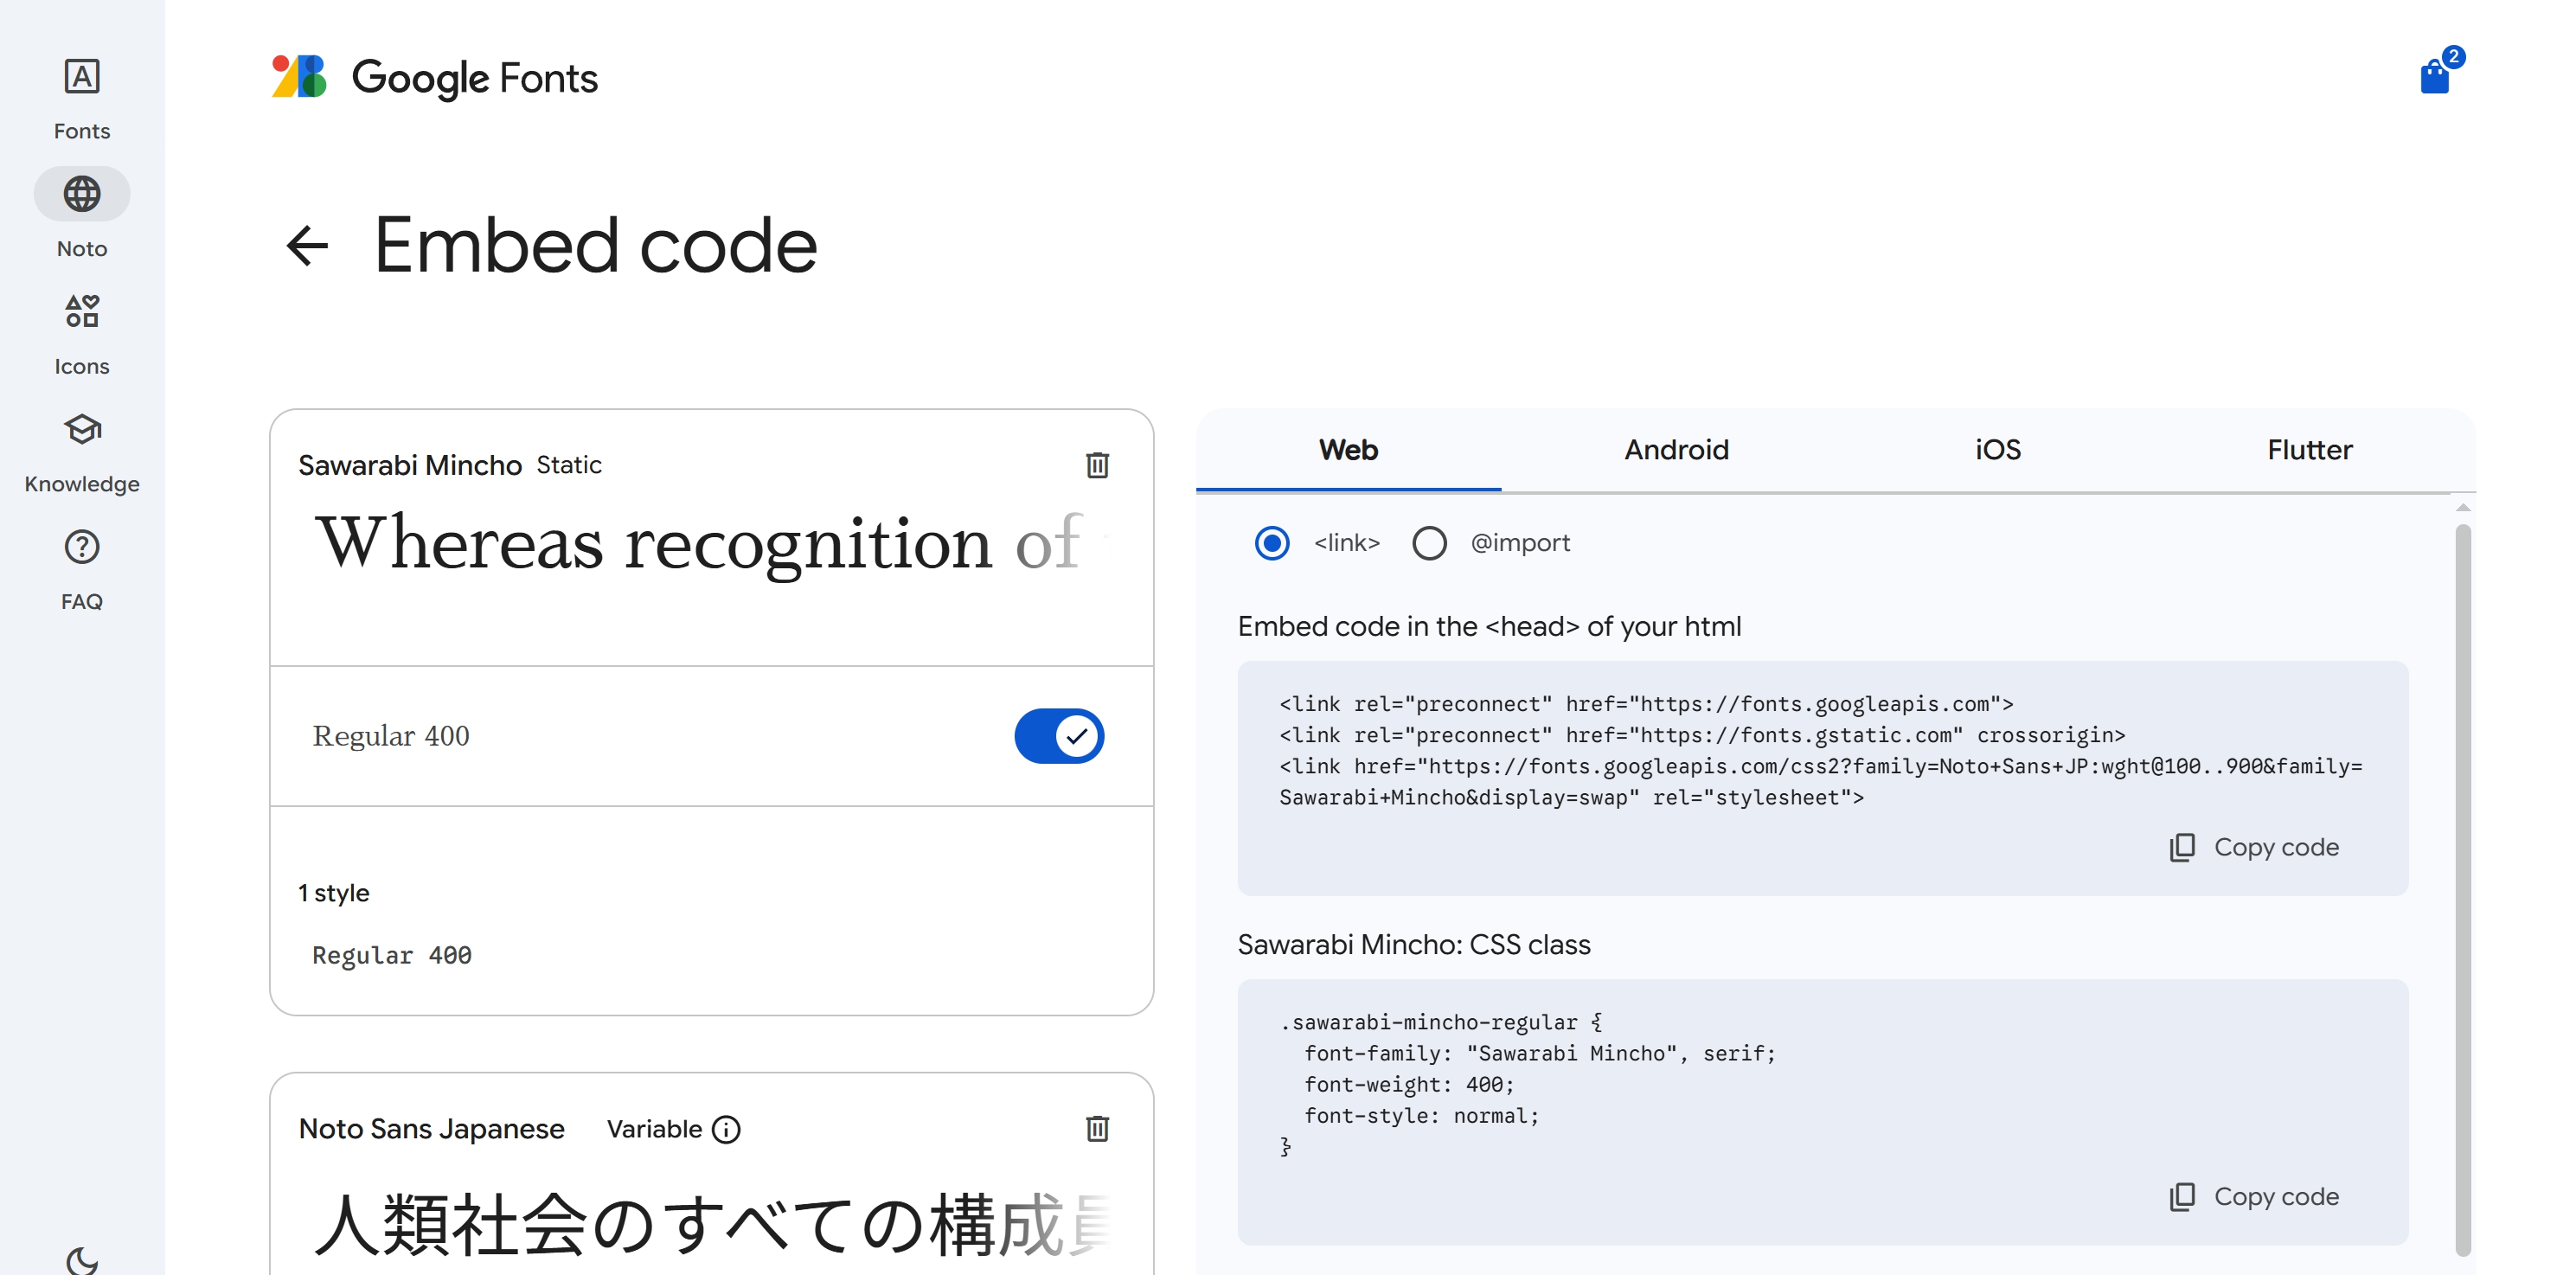Switch to the iOS tab
This screenshot has height=1275, width=2576.
click(x=1997, y=450)
